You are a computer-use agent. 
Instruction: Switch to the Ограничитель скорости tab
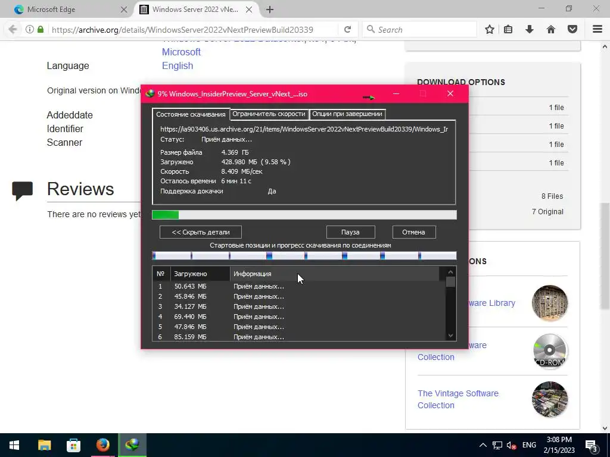point(269,114)
